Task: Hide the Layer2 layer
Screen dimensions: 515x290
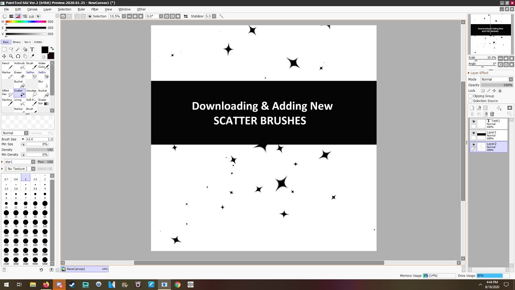Action: click(x=474, y=144)
